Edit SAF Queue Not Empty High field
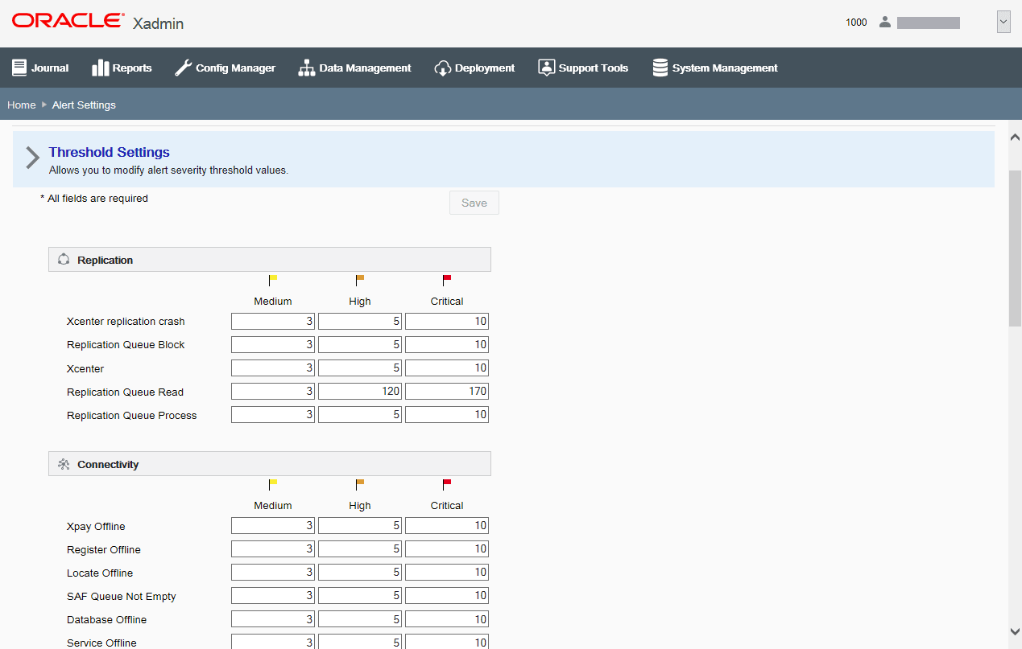The image size is (1022, 649). tap(360, 596)
